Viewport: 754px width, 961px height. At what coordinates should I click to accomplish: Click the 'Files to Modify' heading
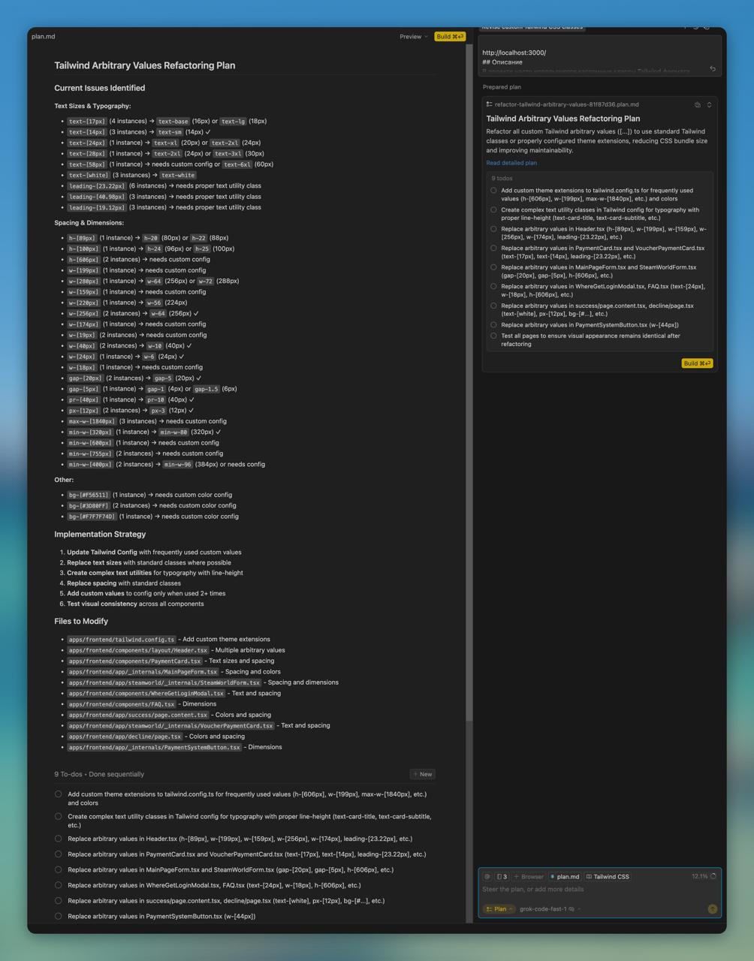tap(81, 621)
